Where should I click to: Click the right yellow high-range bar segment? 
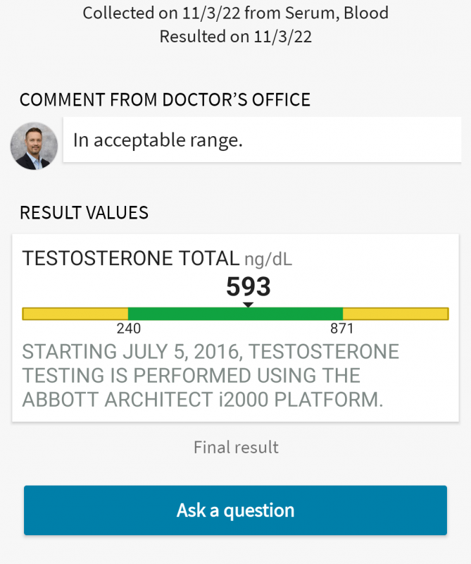pos(396,314)
